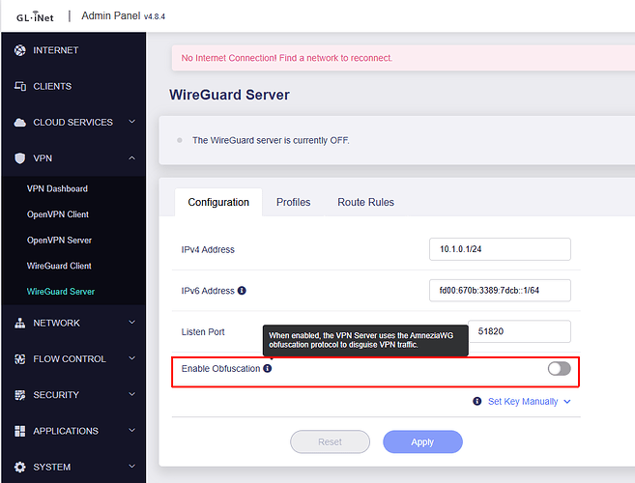The image size is (635, 483).
Task: Click the Security icon in sidebar
Action: pyautogui.click(x=20, y=395)
